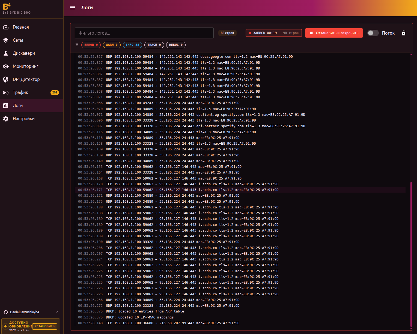The height and width of the screenshot is (334, 417).
Task: Toggle the INFO 88 level filter
Action: (132, 45)
